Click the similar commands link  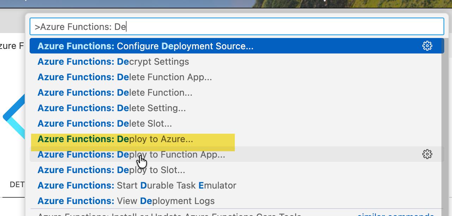395,214
